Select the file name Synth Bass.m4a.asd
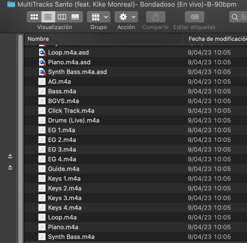The width and height of the screenshot is (247, 243). coord(77,72)
